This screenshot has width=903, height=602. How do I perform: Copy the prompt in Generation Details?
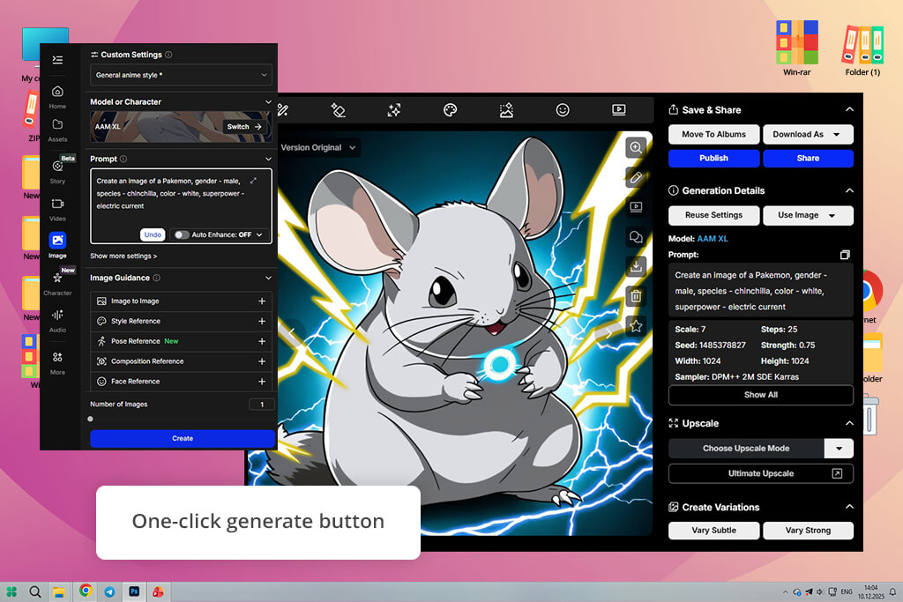point(845,255)
